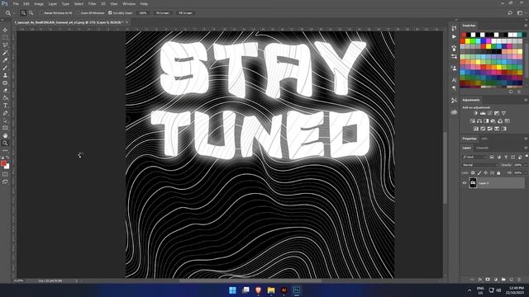The width and height of the screenshot is (529, 297).
Task: Add a layer mask from Layers panel bottom
Action: tap(488, 280)
